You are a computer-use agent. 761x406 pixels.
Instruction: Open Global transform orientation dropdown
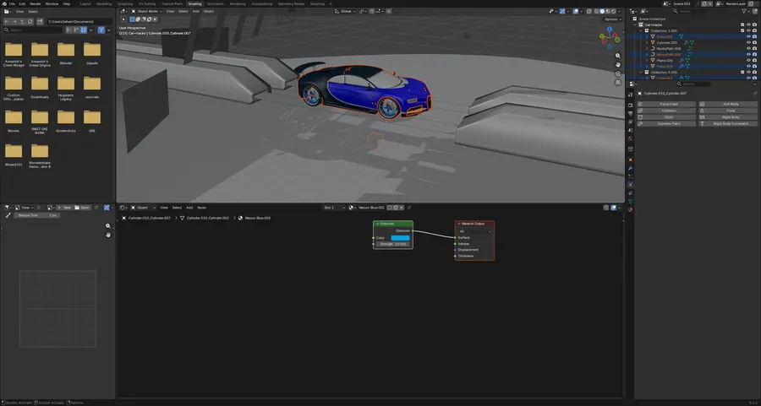click(x=346, y=11)
